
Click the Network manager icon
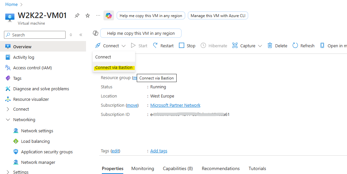coord(16,162)
